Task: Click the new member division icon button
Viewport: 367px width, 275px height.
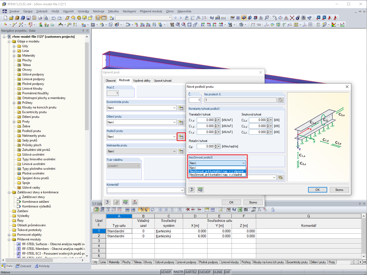Action: [181, 122]
